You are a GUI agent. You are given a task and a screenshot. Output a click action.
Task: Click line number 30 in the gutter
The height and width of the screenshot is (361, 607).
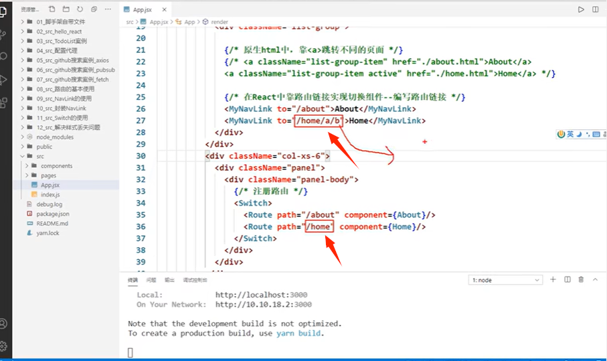[141, 155]
